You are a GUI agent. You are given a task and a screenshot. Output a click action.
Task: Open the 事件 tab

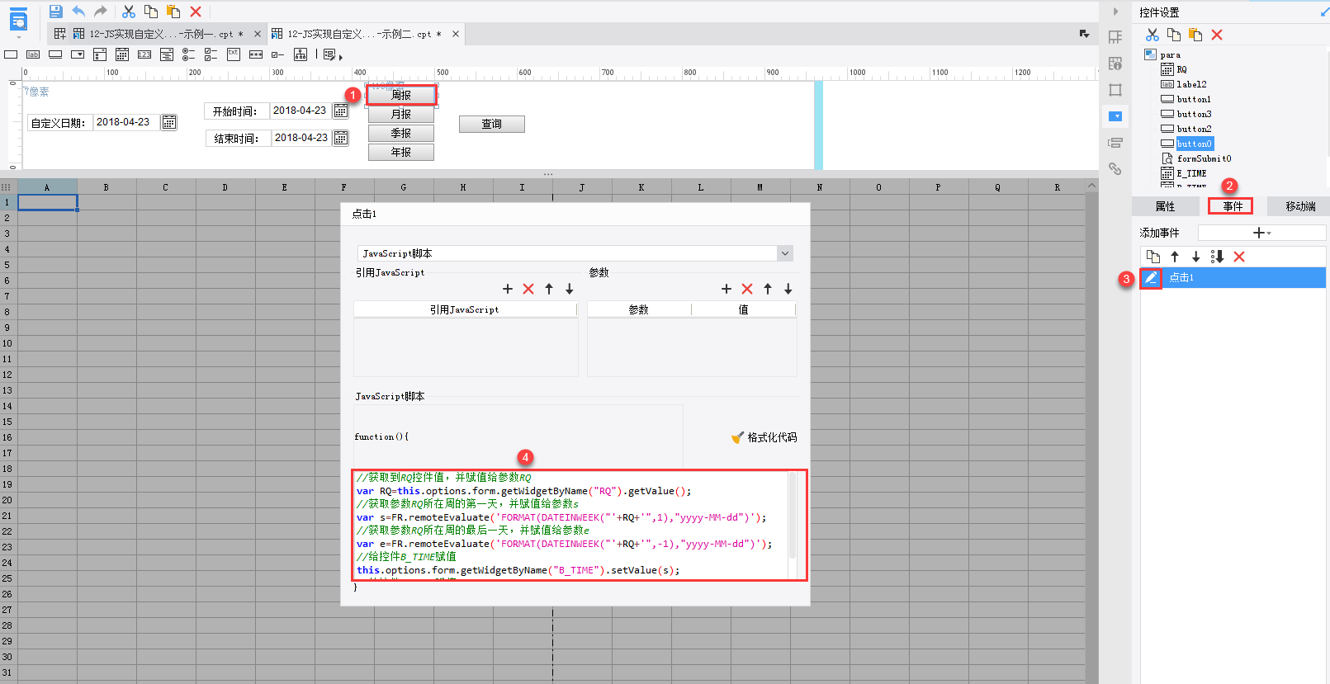pyautogui.click(x=1232, y=206)
